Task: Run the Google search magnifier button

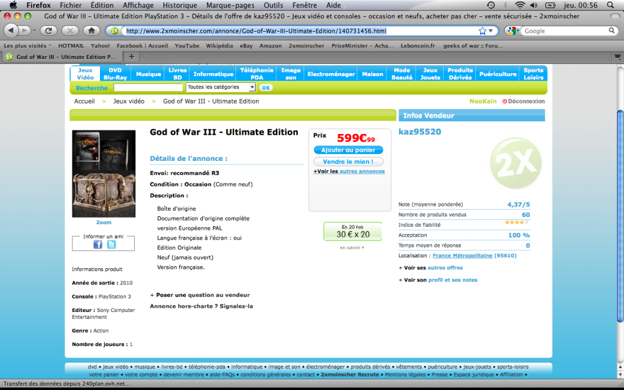Action: pyautogui.click(x=612, y=30)
